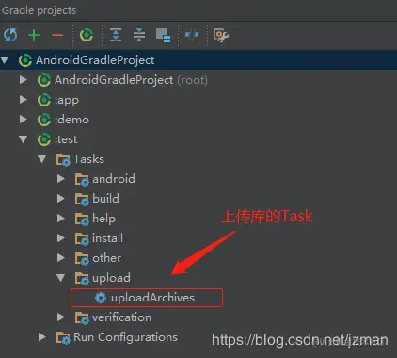Screen dimensions: 397x358
Task: Refresh all Gradle projects
Action: 10,35
